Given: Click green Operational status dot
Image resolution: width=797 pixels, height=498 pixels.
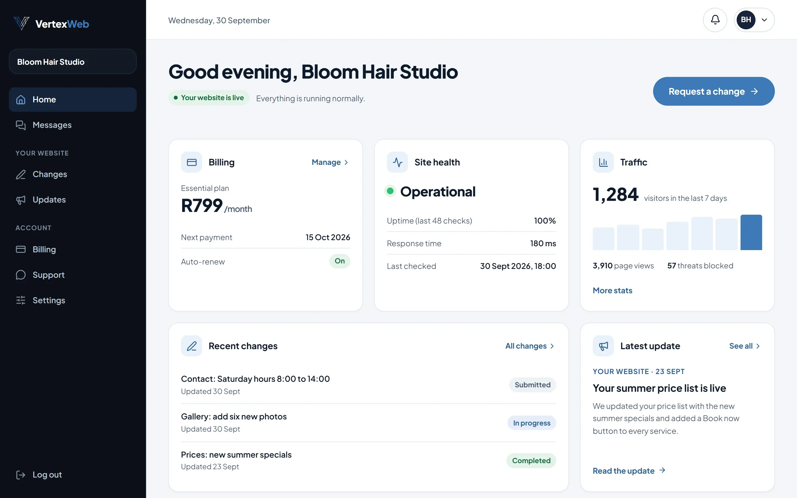Looking at the screenshot, I should (x=390, y=191).
